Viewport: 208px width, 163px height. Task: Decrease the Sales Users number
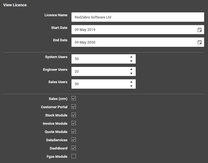tap(131, 86)
